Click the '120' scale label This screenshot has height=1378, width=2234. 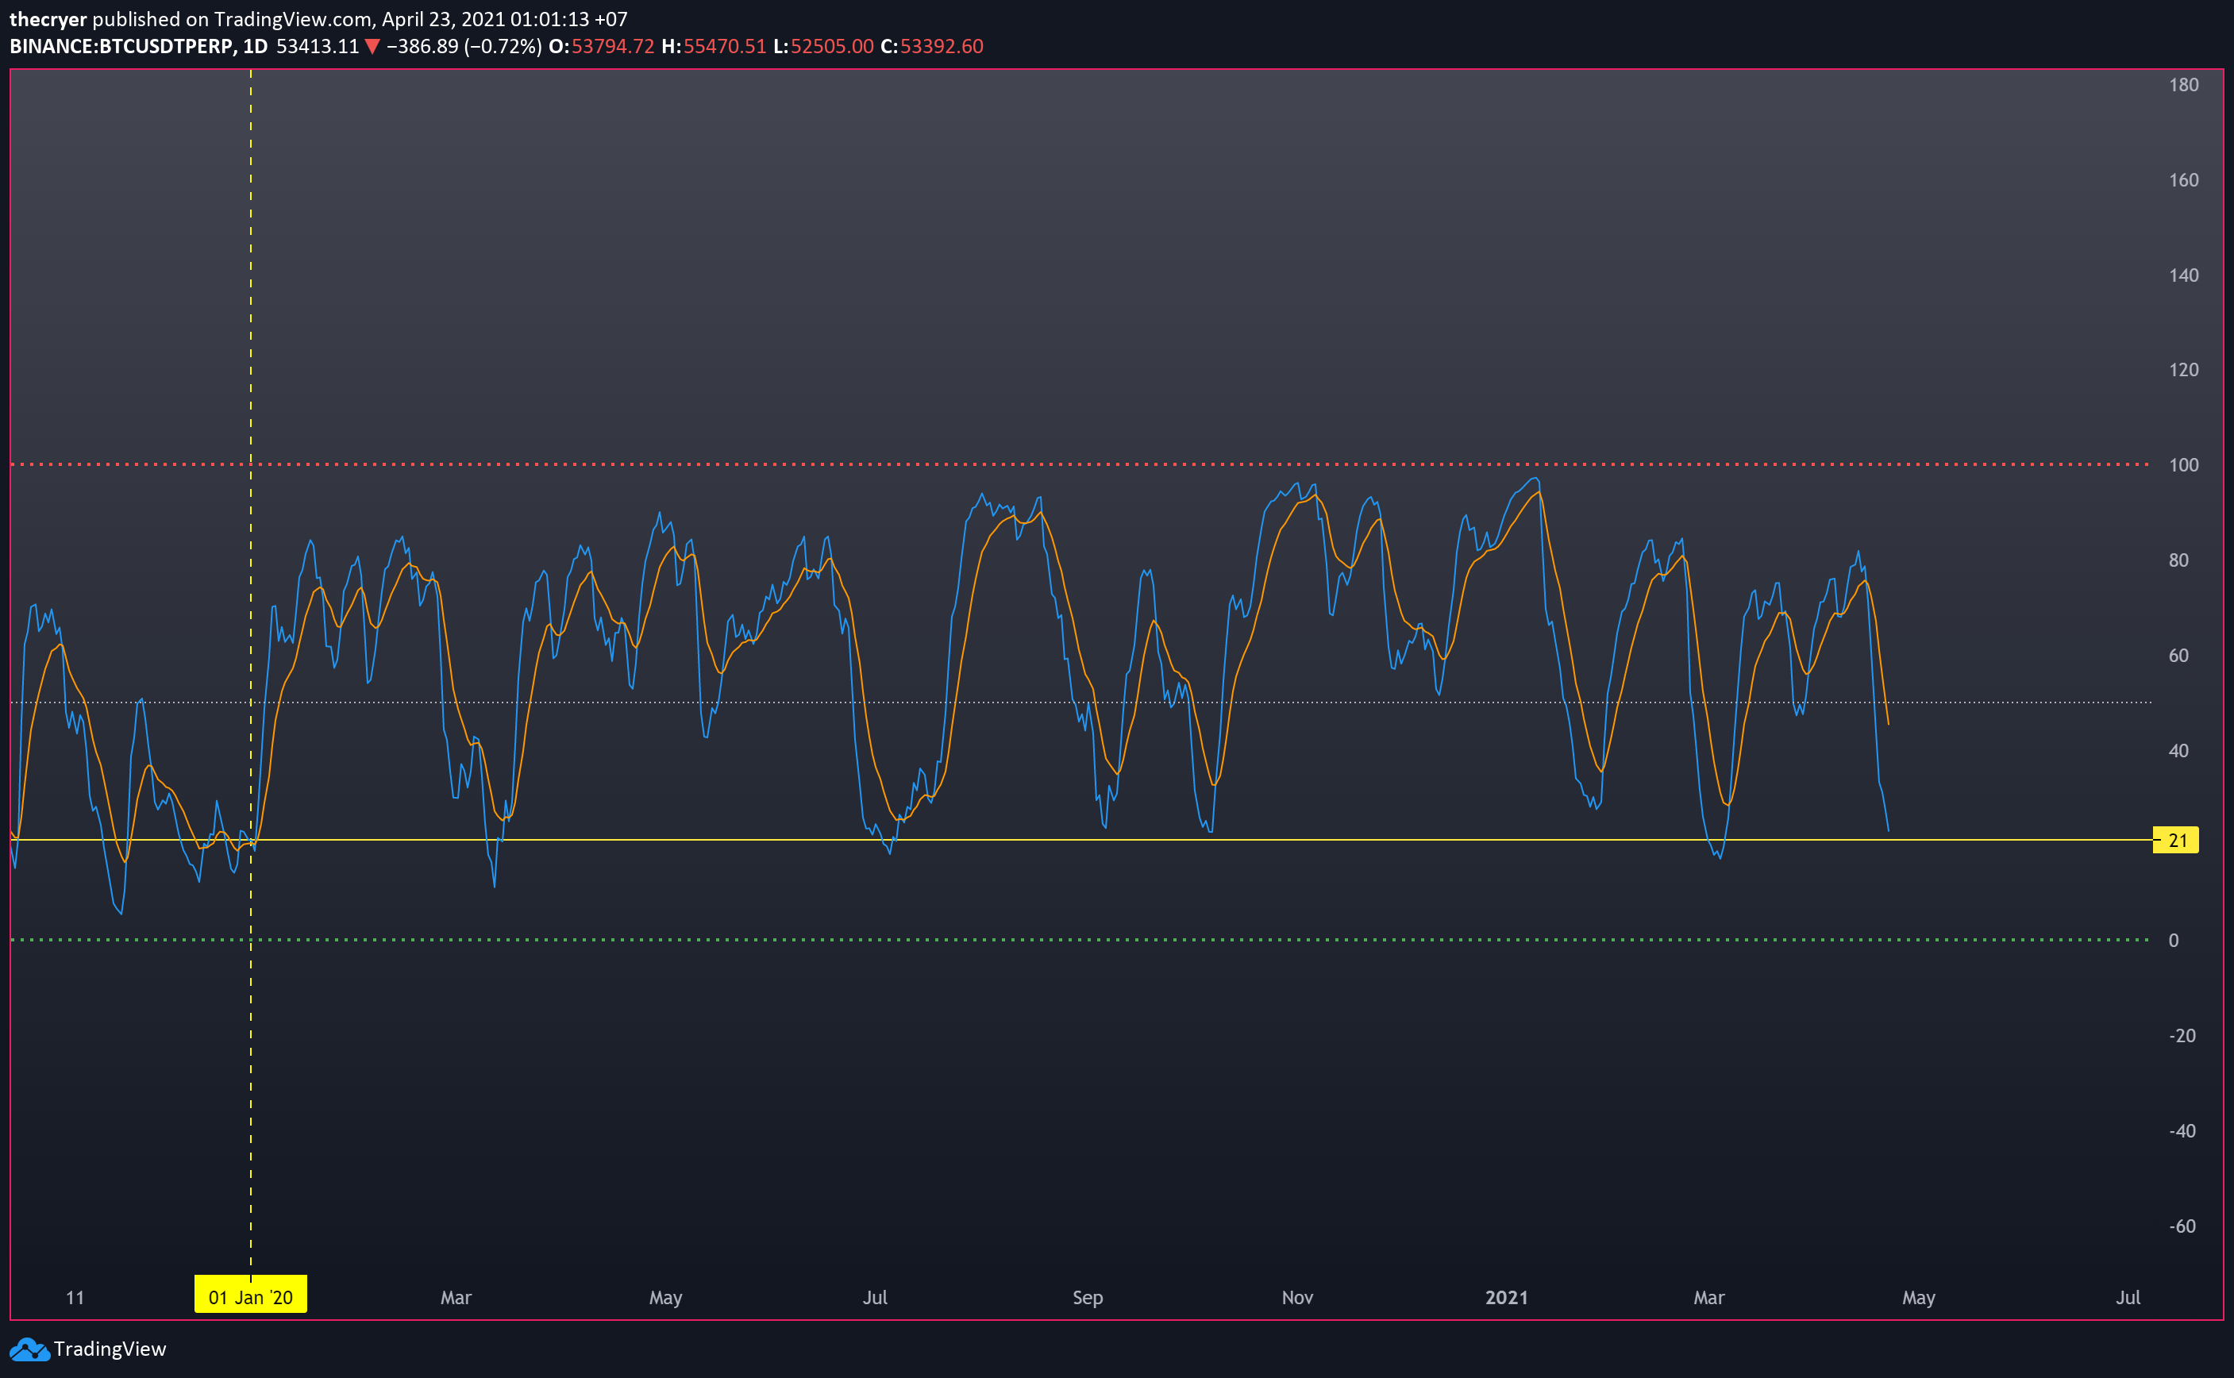[x=2184, y=370]
